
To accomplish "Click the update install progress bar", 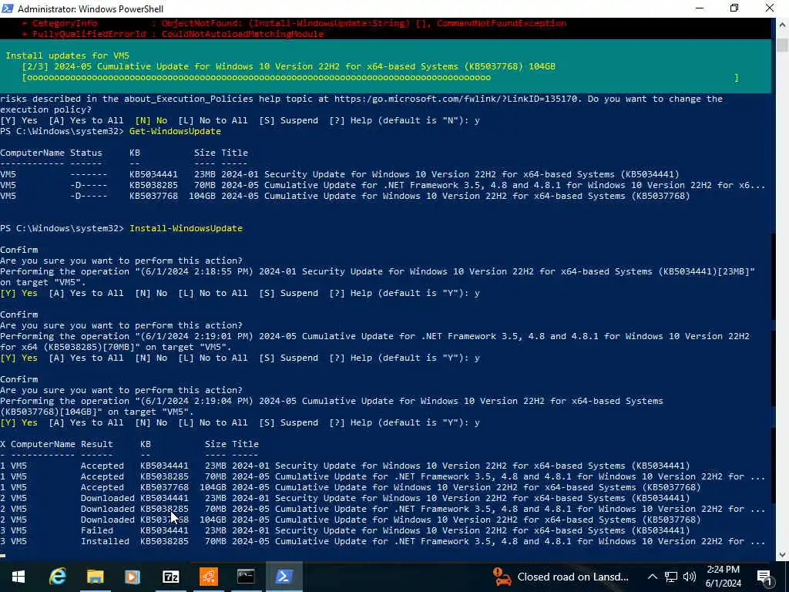I will [x=380, y=78].
